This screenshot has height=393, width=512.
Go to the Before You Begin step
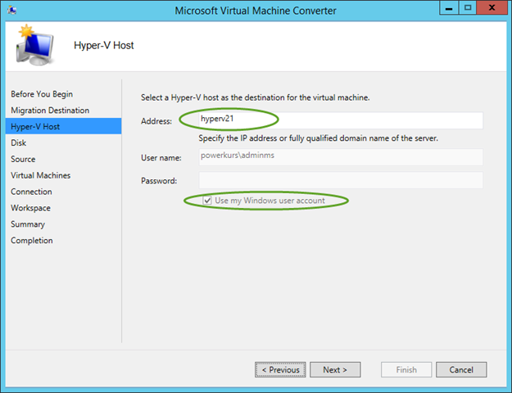point(42,94)
